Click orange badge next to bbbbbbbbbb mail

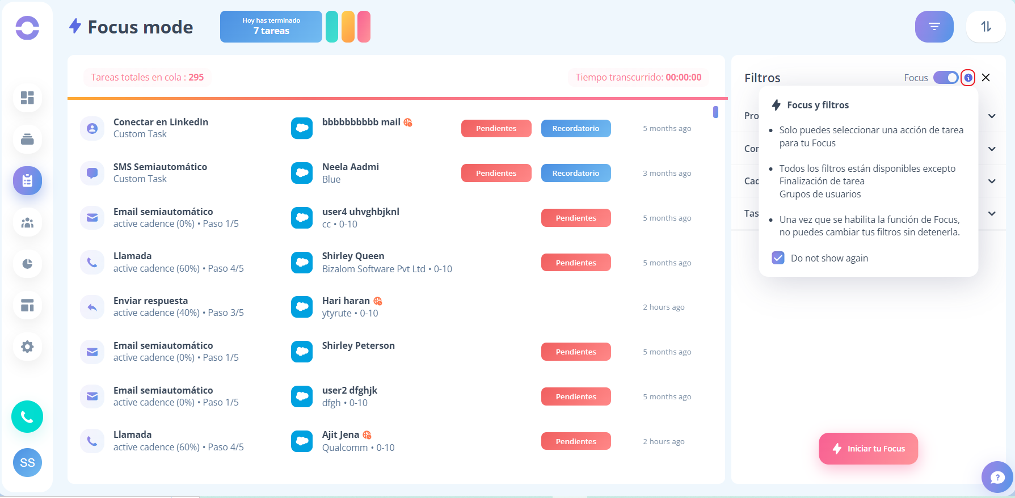point(408,122)
